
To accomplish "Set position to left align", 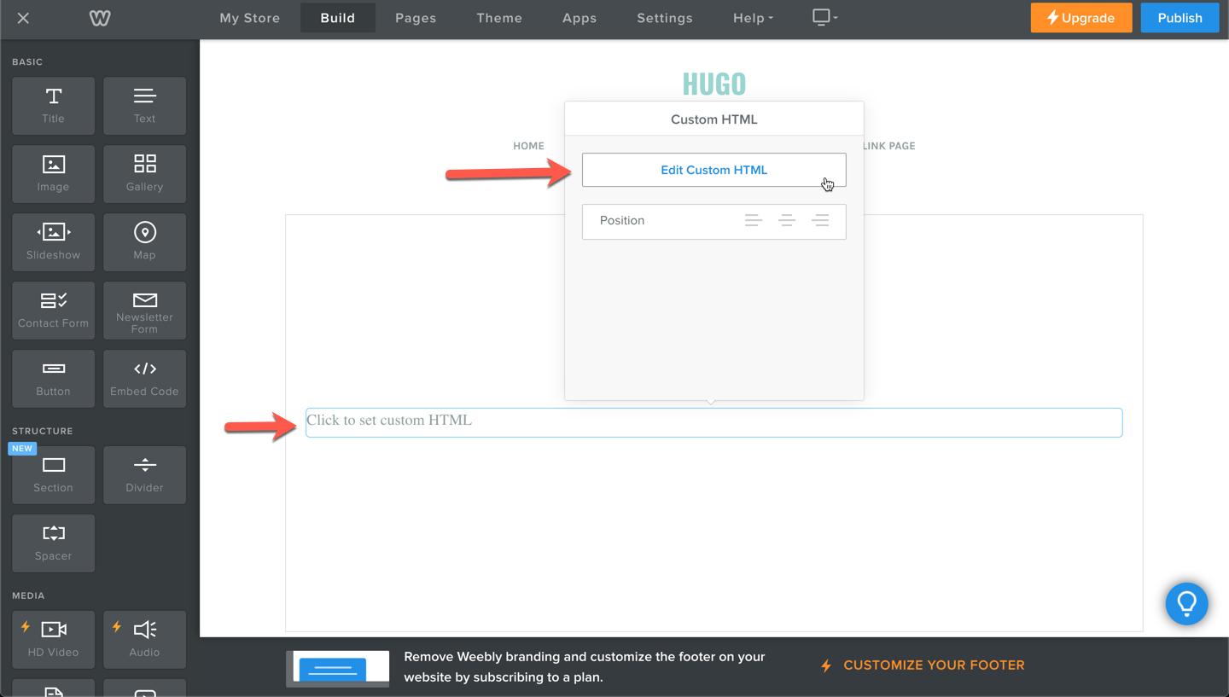I will click(x=753, y=221).
